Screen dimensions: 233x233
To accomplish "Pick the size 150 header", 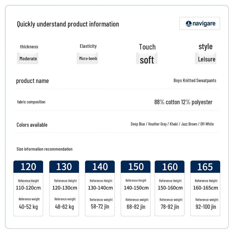I will tap(136, 167).
